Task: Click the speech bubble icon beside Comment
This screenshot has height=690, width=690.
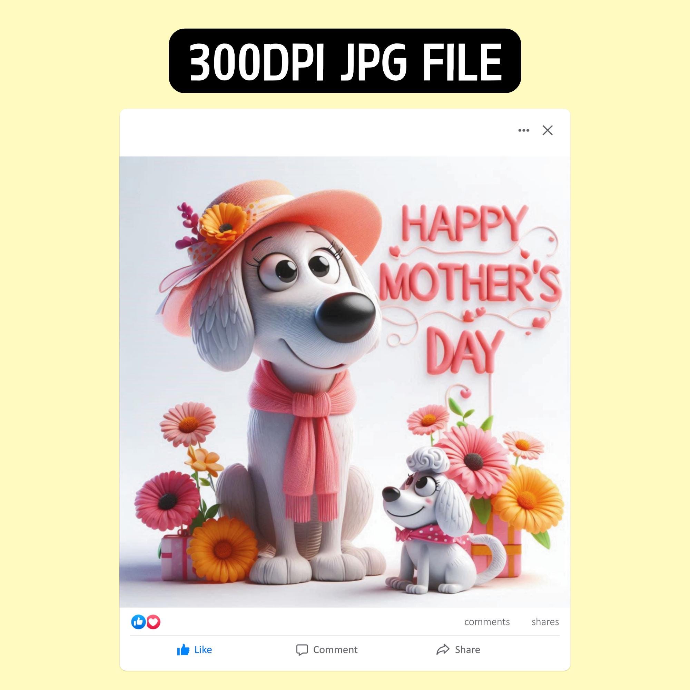Action: 302,650
